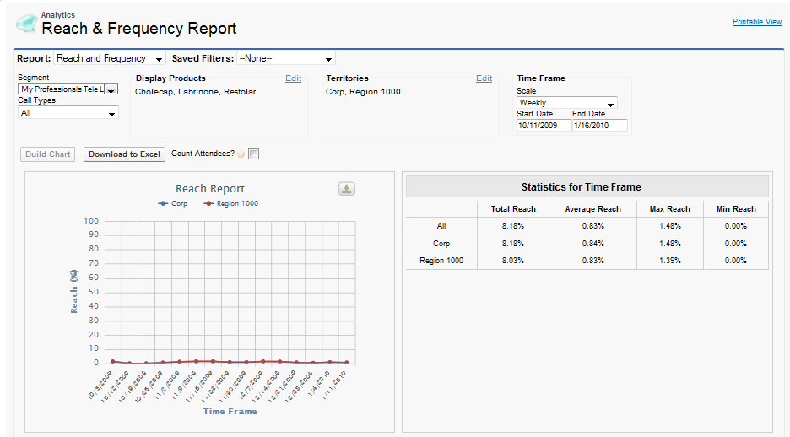The image size is (790, 437).
Task: Expand the Saved Filters dropdown
Action: pyautogui.click(x=285, y=58)
